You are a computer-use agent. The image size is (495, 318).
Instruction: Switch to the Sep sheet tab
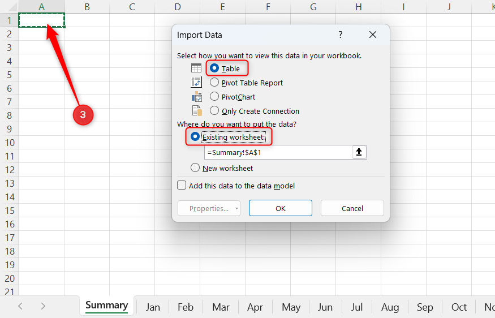click(425, 307)
